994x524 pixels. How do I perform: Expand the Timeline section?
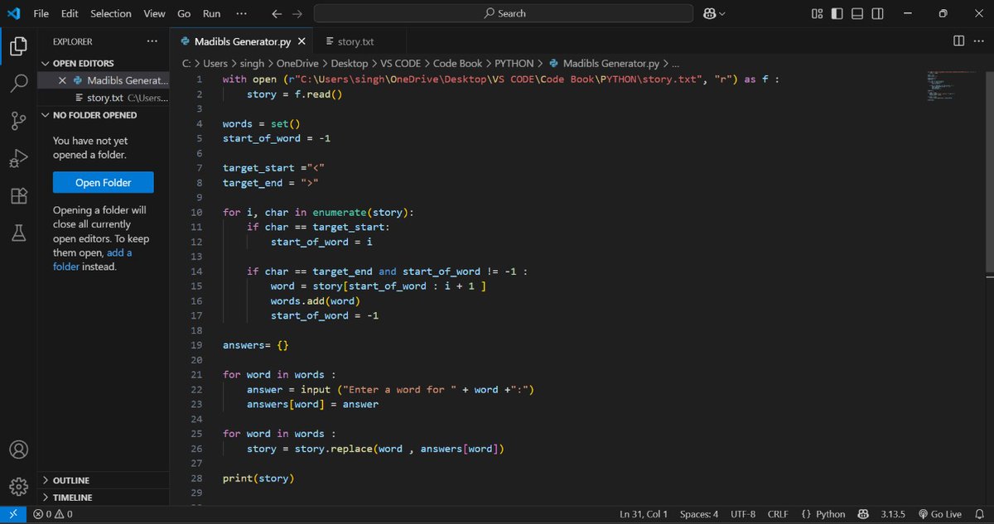tap(72, 498)
